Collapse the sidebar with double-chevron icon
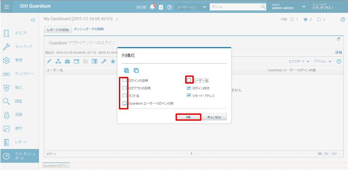The height and width of the screenshot is (170, 348). pyautogui.click(x=33, y=20)
